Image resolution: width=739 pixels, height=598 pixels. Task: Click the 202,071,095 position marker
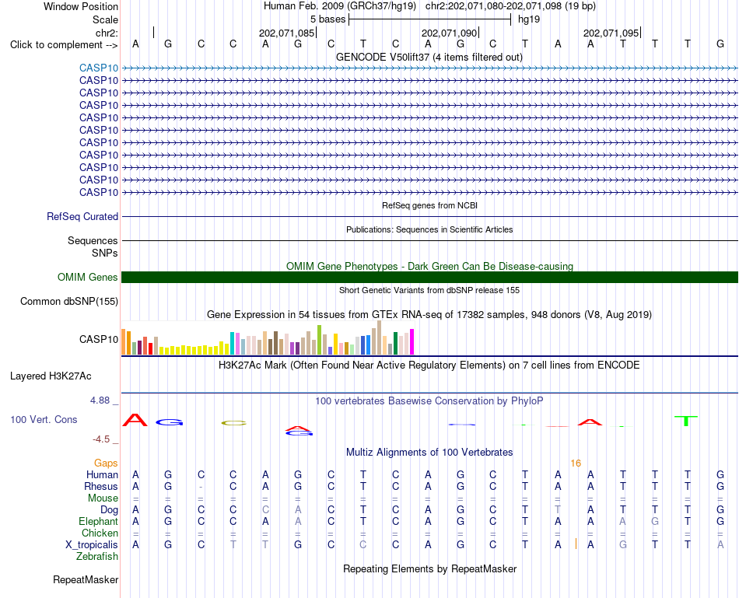611,33
